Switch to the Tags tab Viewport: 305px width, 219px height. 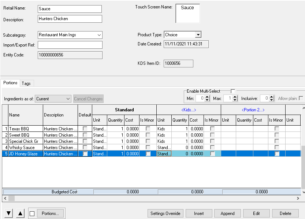coord(26,83)
